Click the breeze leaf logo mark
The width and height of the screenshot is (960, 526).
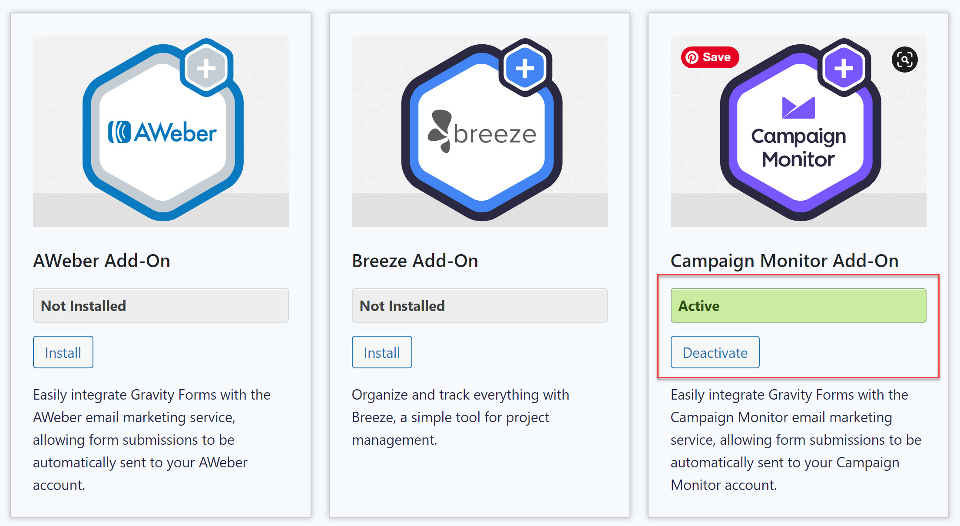point(440,131)
